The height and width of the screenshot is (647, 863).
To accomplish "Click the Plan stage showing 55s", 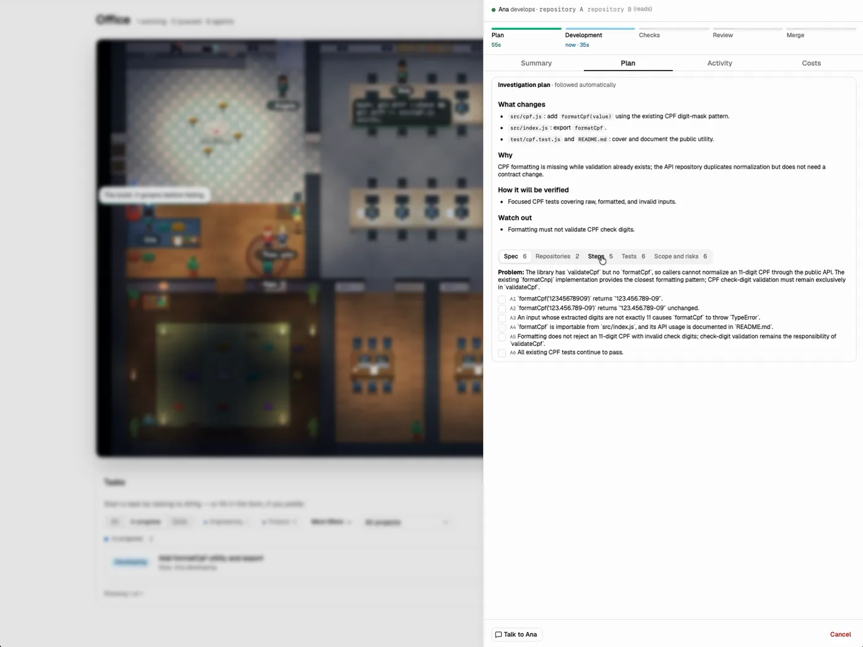I will pyautogui.click(x=526, y=38).
